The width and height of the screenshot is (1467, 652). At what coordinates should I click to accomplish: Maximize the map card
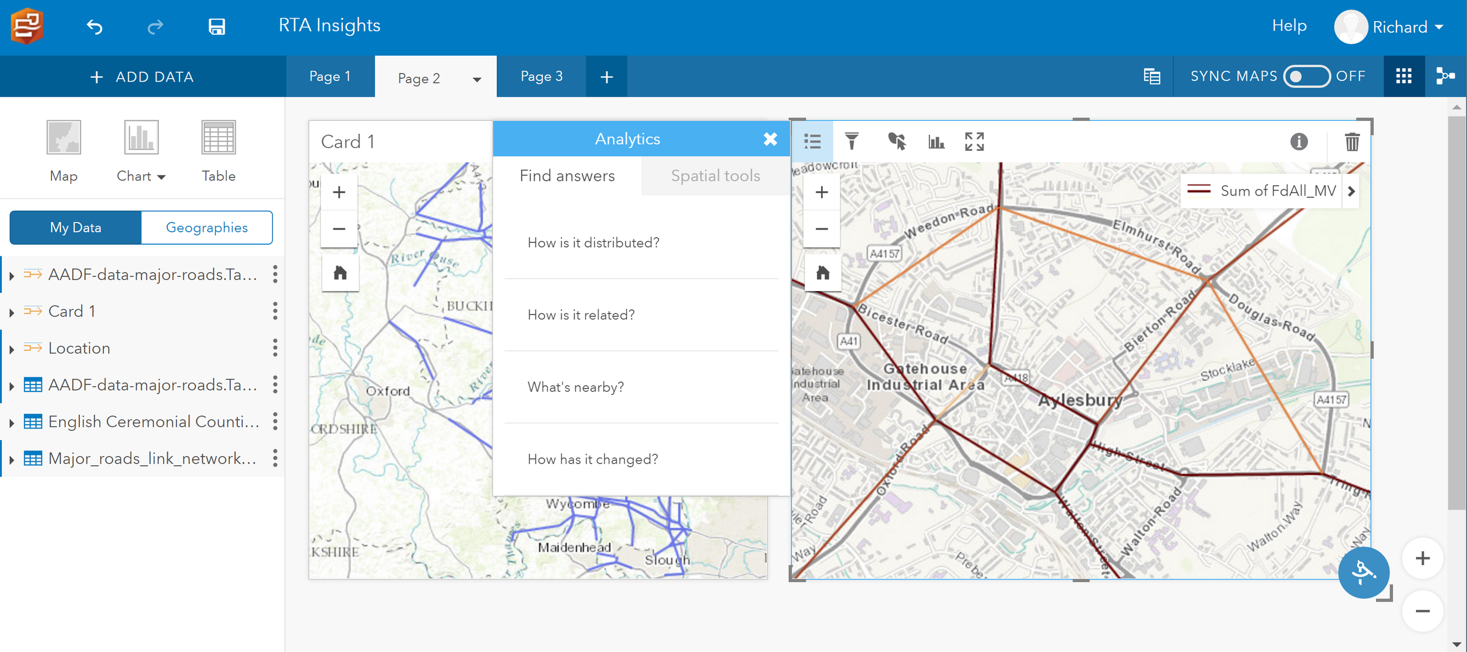pyautogui.click(x=974, y=141)
